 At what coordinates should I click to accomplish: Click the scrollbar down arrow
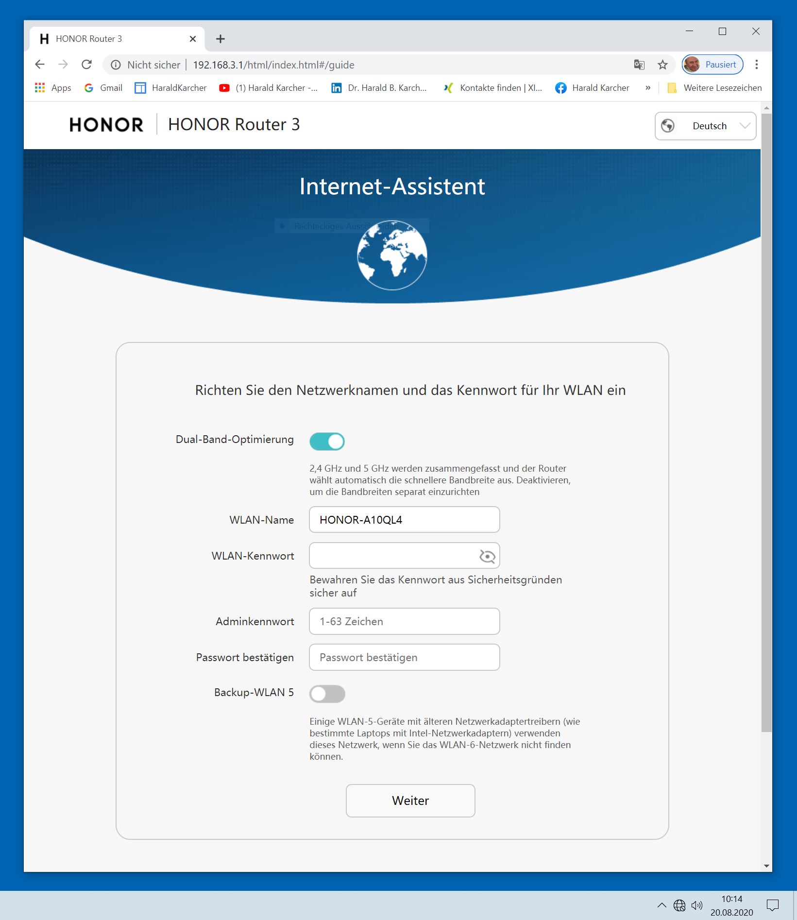(x=766, y=866)
